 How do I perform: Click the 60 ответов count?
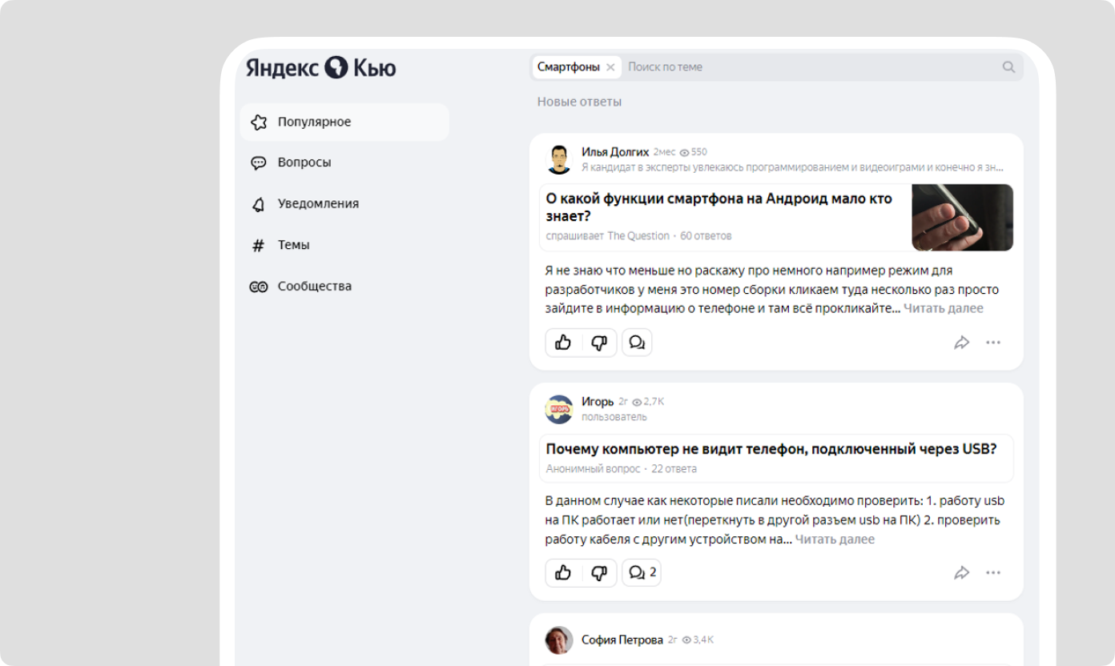pos(706,236)
